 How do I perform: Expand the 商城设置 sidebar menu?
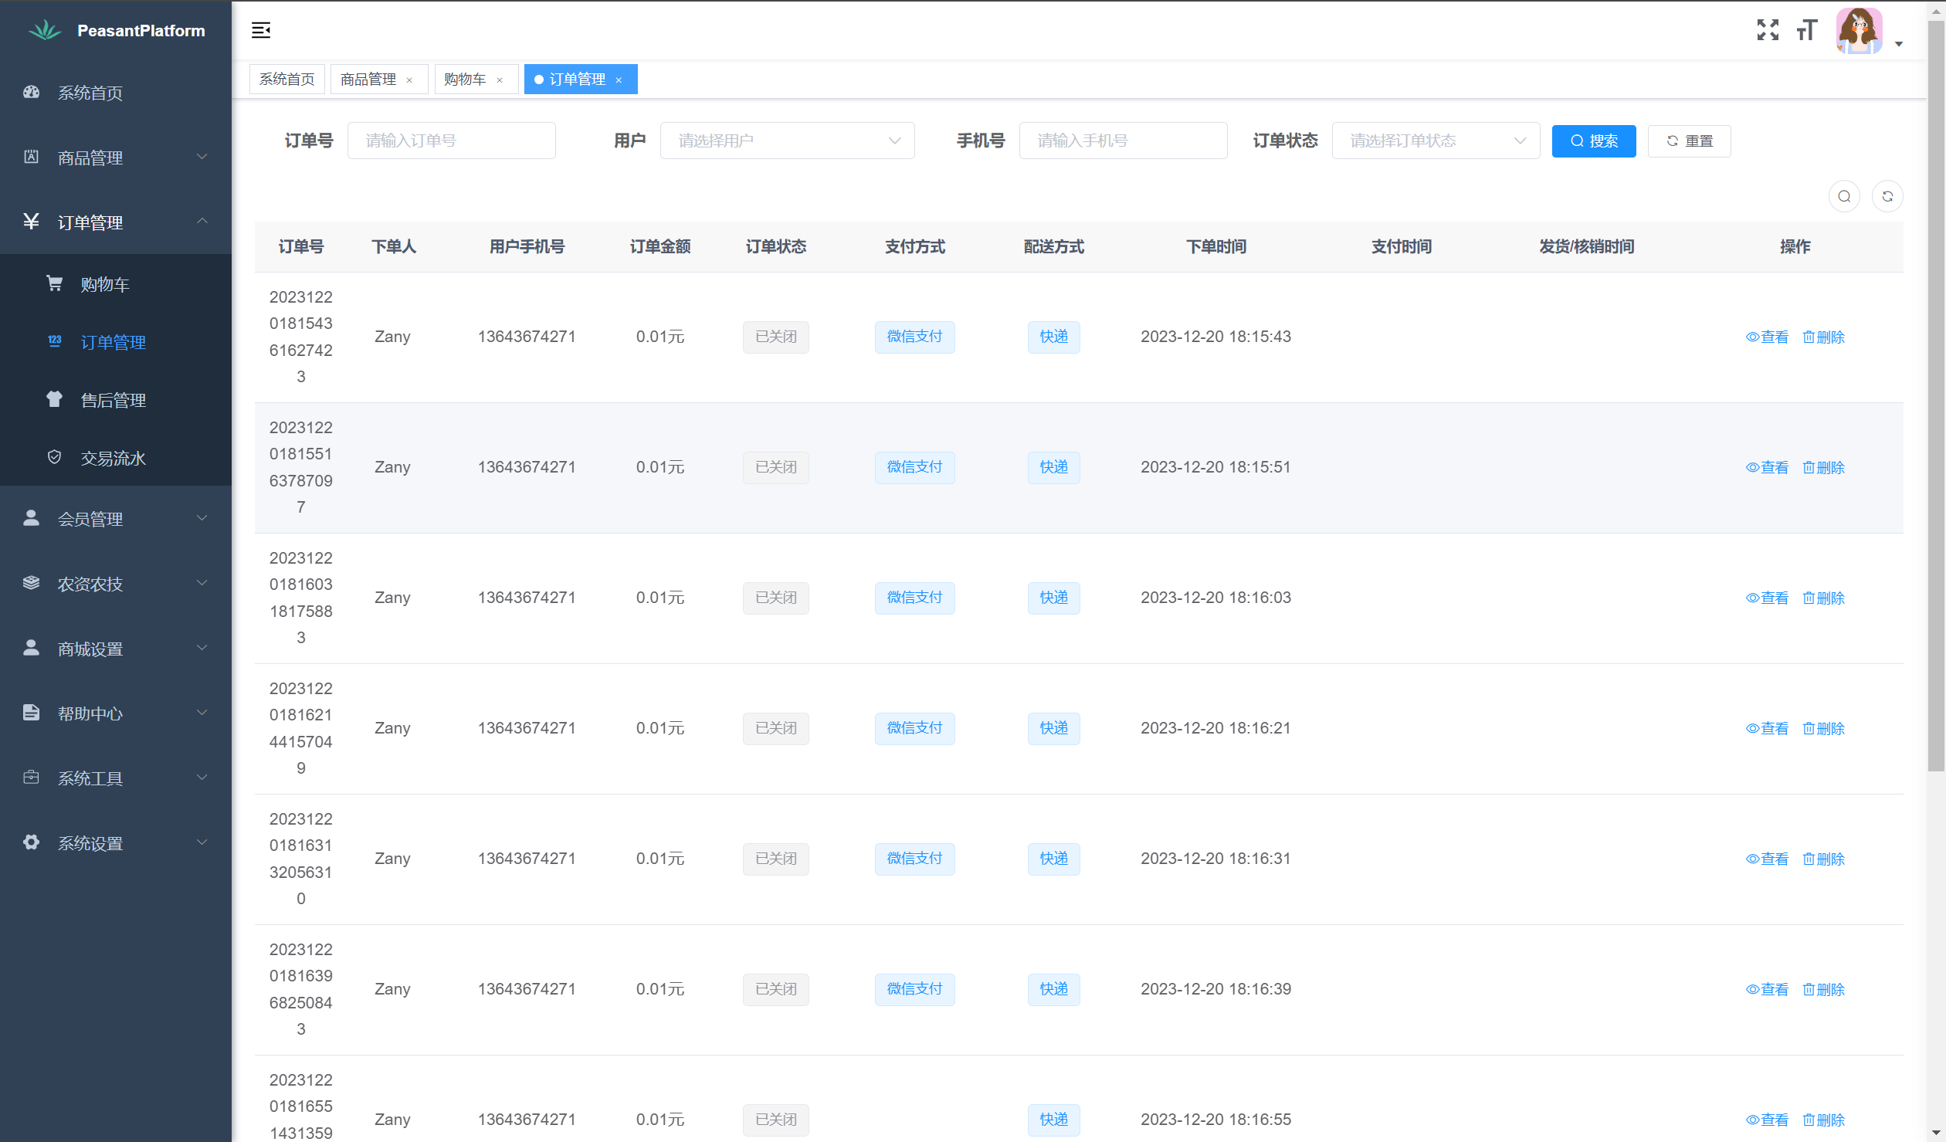point(116,649)
